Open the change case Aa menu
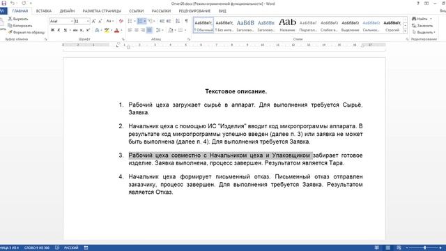The image size is (446, 251). [x=110, y=21]
